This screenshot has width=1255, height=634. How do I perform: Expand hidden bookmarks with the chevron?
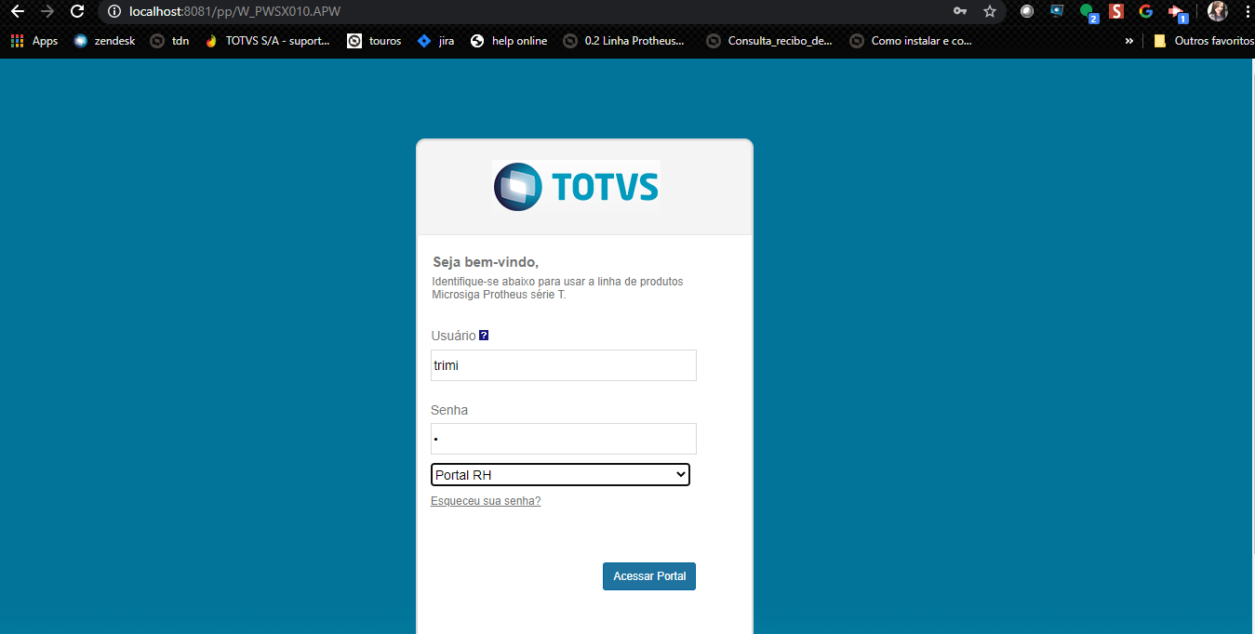pos(1128,41)
